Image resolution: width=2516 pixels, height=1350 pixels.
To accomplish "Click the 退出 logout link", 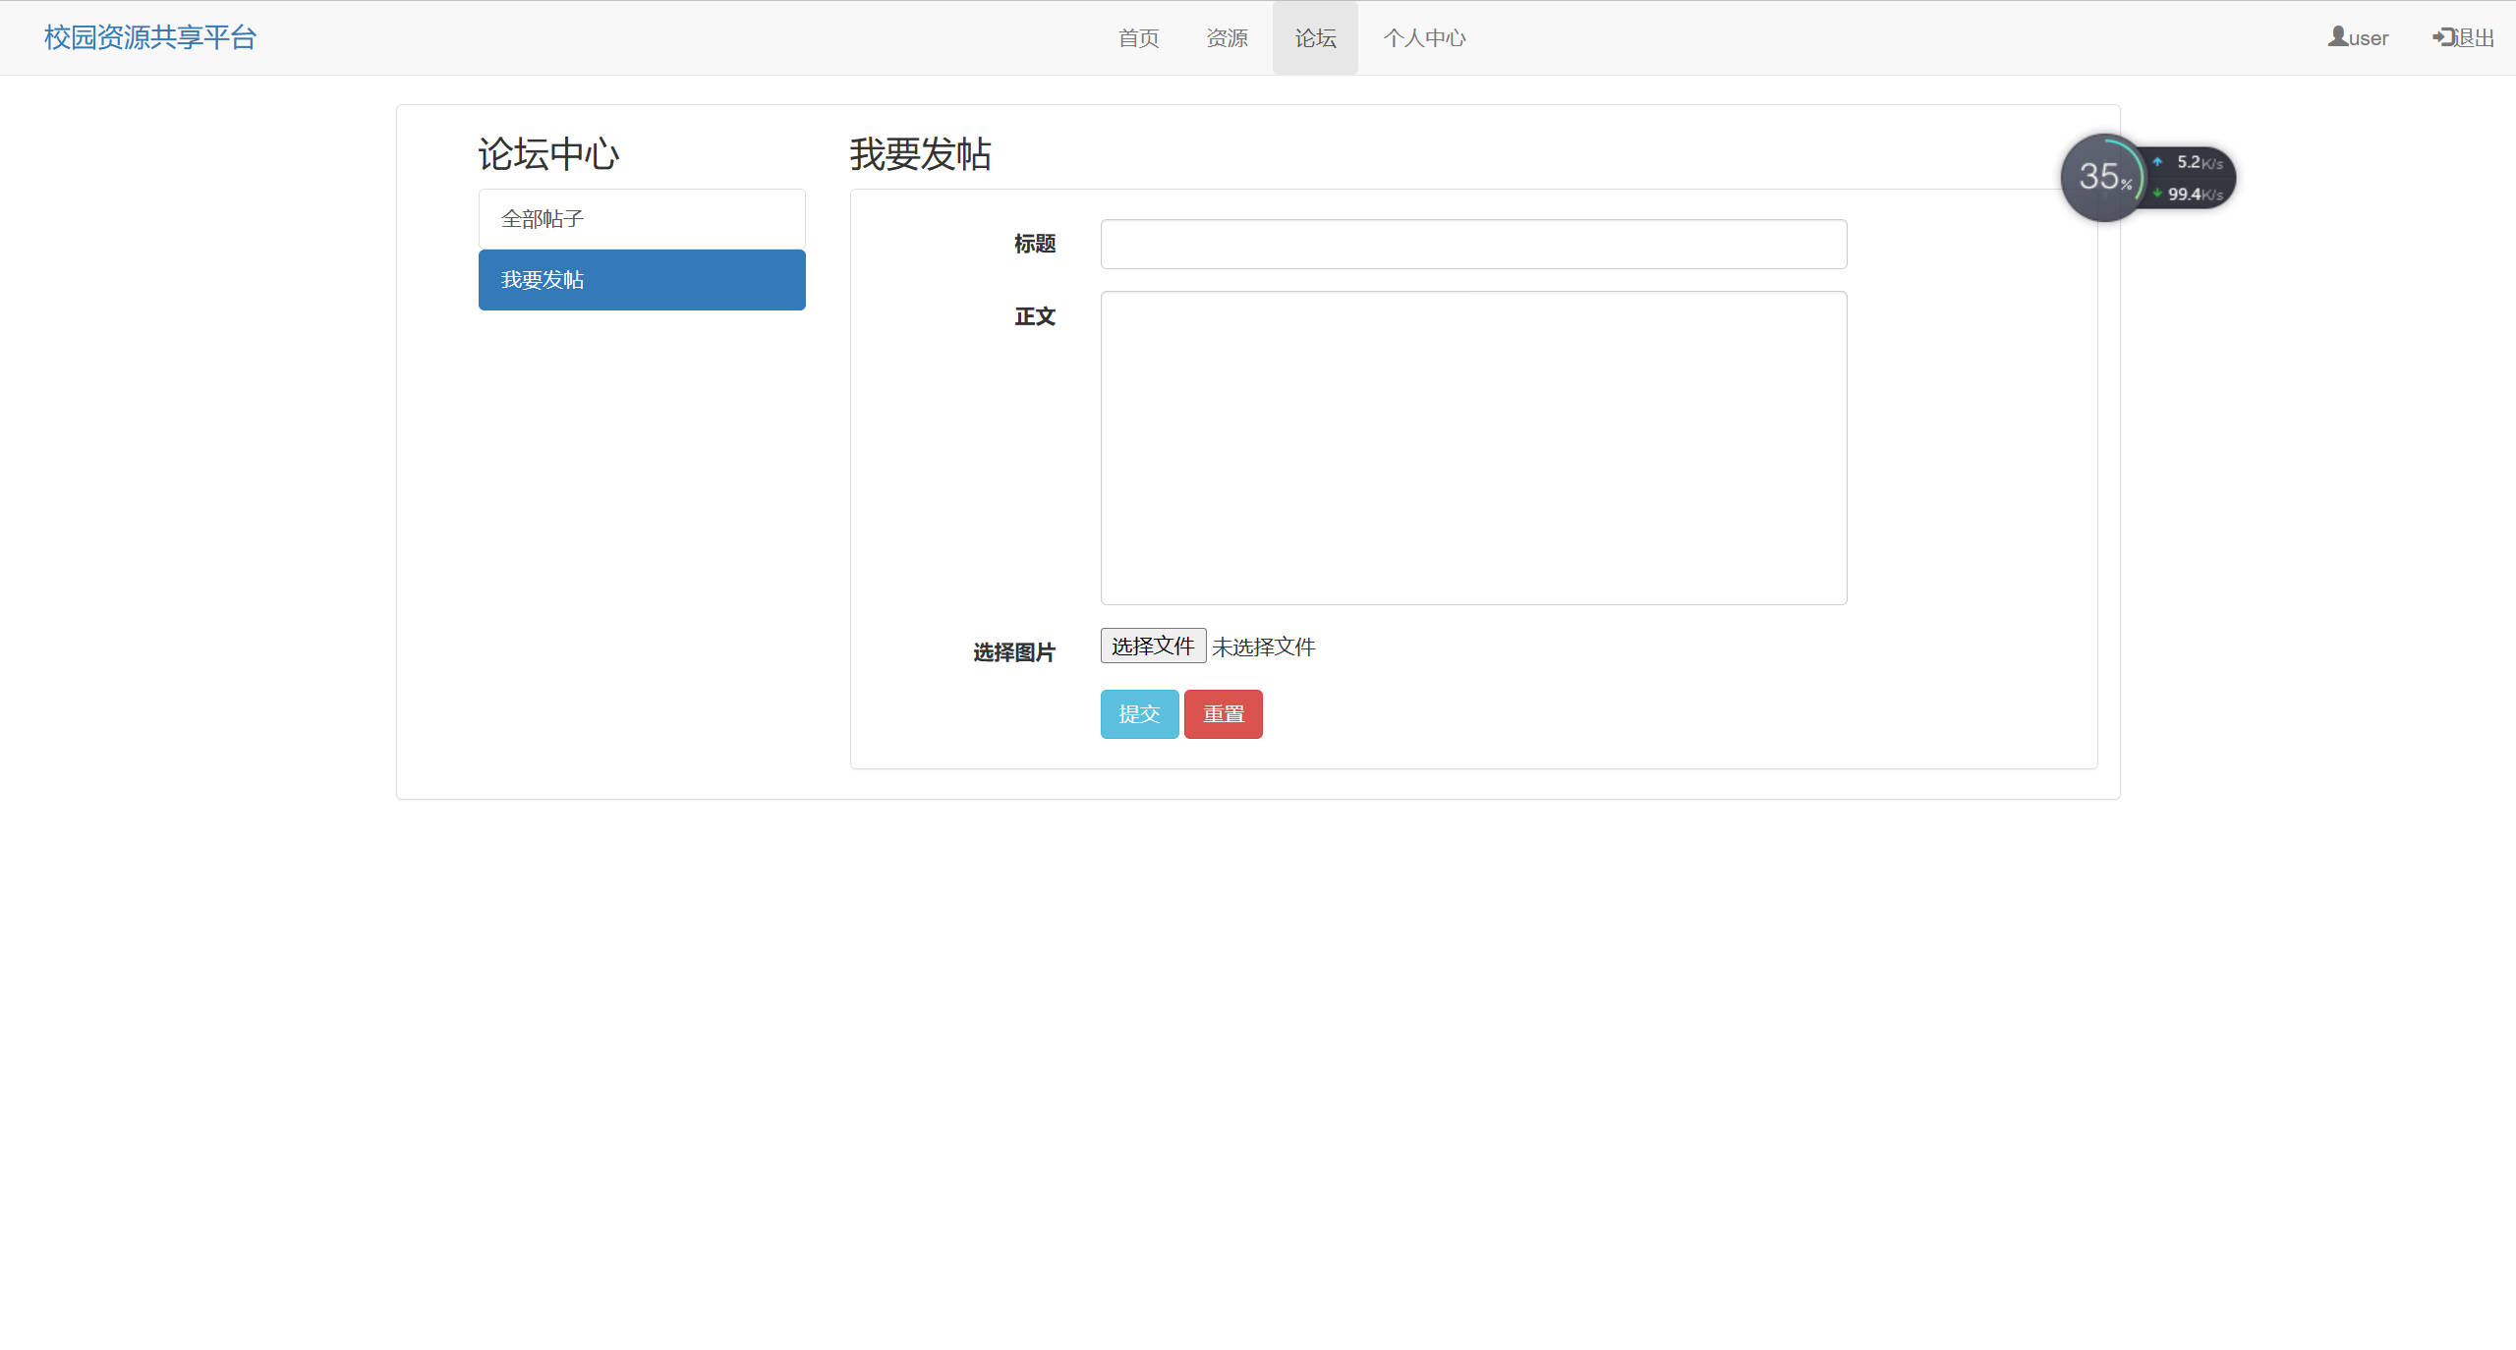I will [x=2471, y=37].
